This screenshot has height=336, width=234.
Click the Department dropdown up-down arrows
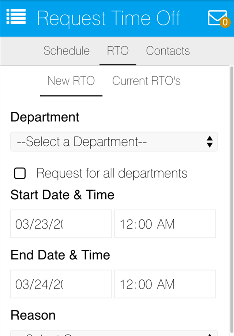point(210,142)
